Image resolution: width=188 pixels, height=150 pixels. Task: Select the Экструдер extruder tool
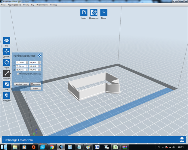tap(7, 95)
